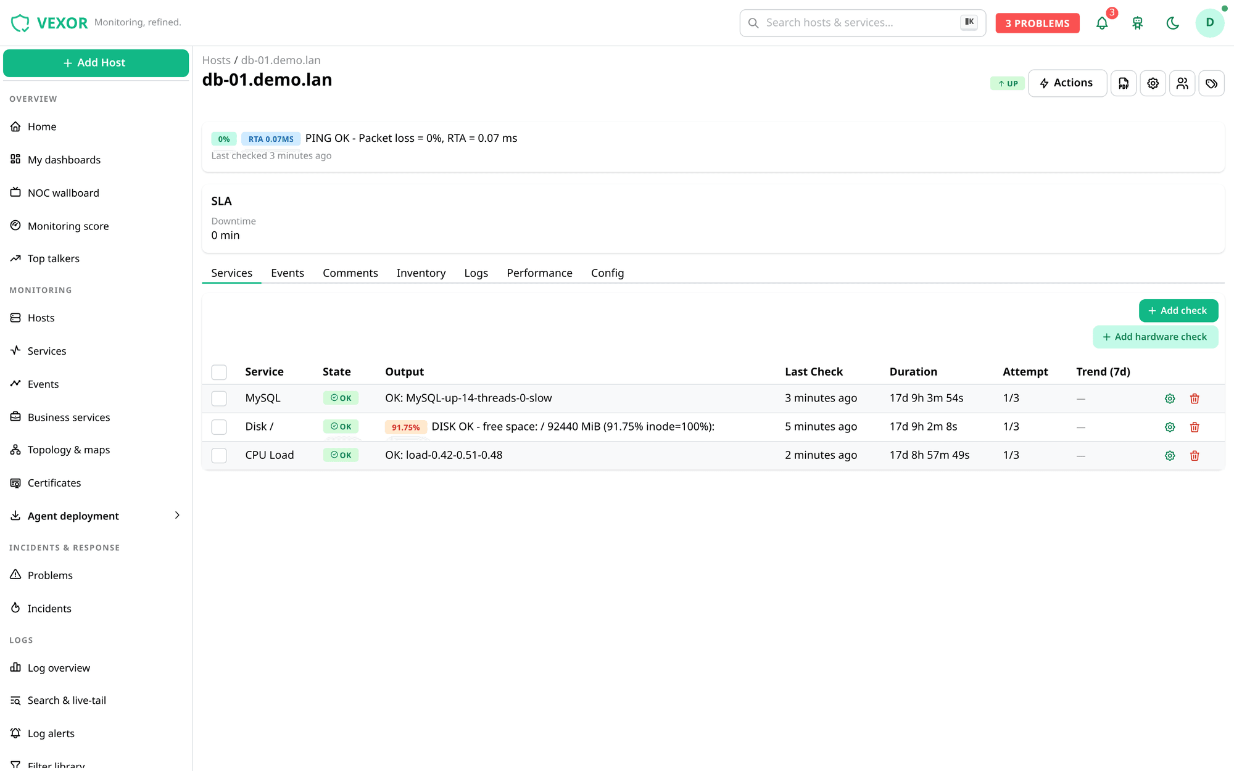Go to Home in sidebar
Screen dimensions: 1234x771
coord(96,126)
